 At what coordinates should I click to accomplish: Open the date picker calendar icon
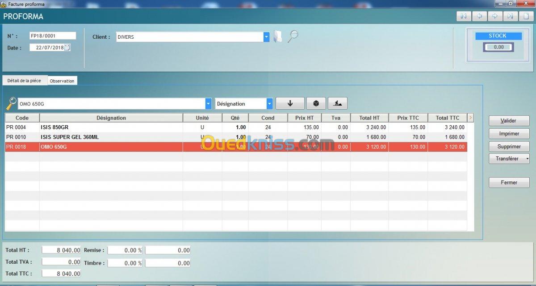[x=67, y=48]
